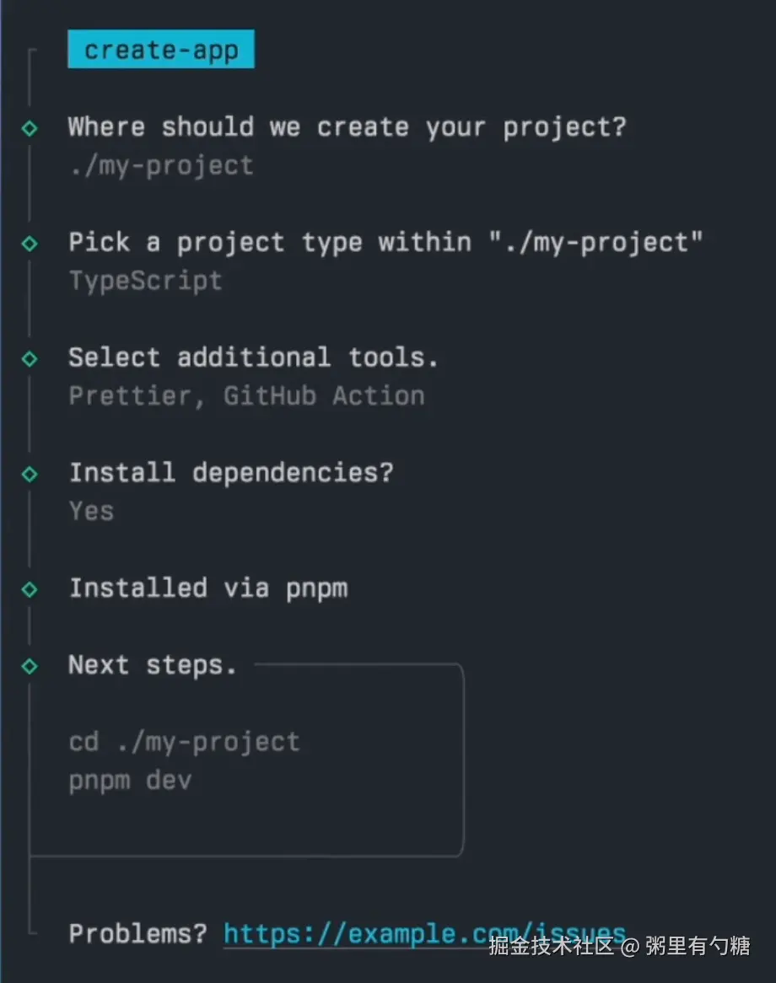The width and height of the screenshot is (776, 983).
Task: Click the create-app title badge
Action: (160, 50)
